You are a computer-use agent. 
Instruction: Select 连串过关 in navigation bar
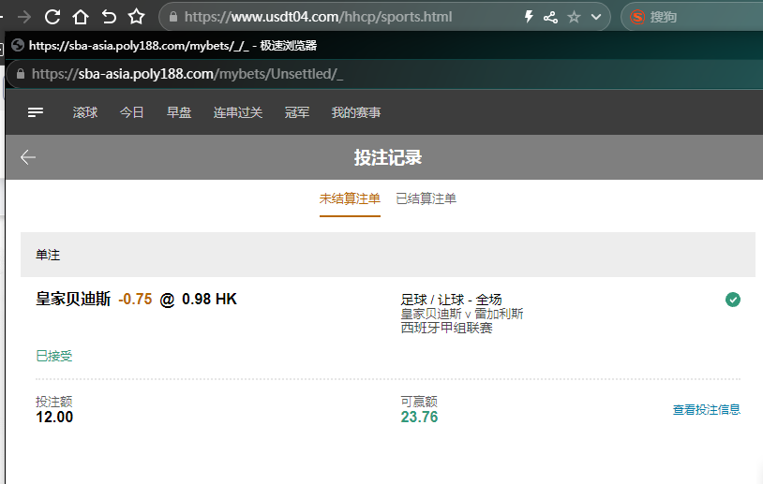click(x=238, y=112)
